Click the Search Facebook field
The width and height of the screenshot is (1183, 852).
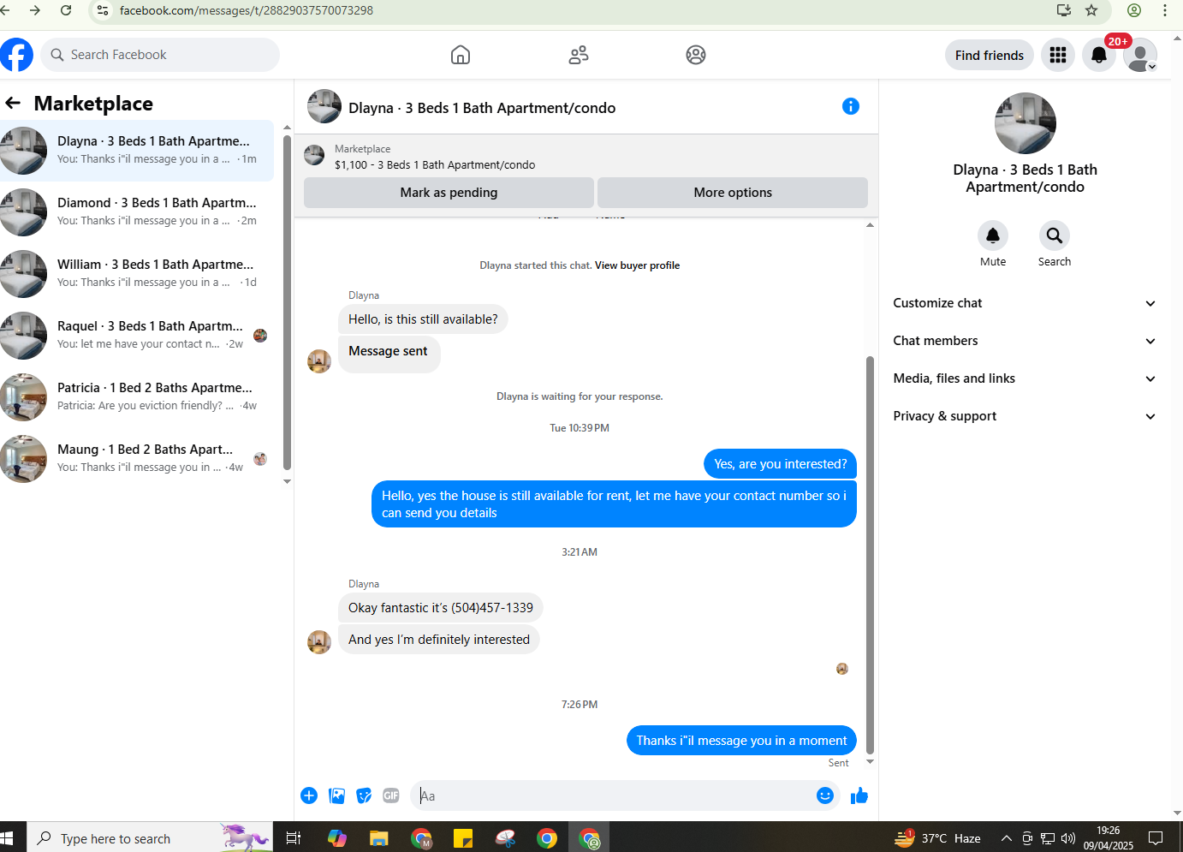(x=160, y=55)
